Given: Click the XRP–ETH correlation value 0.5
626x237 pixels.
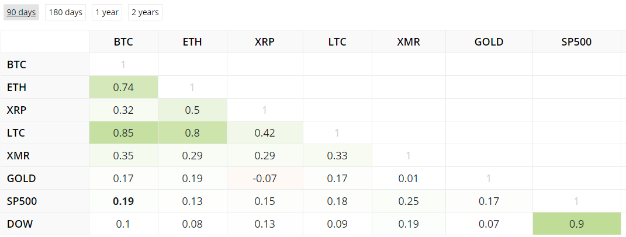Looking at the screenshot, I should pyautogui.click(x=192, y=110).
